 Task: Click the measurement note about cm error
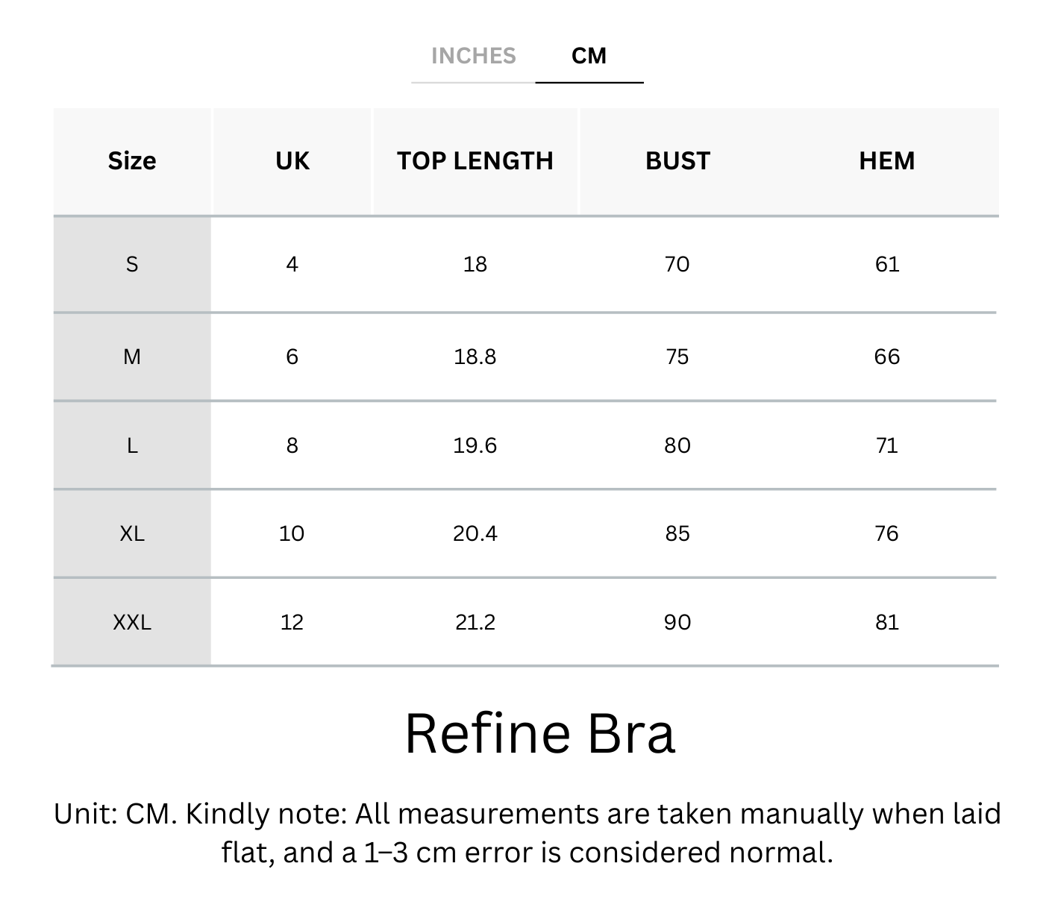[527, 832]
